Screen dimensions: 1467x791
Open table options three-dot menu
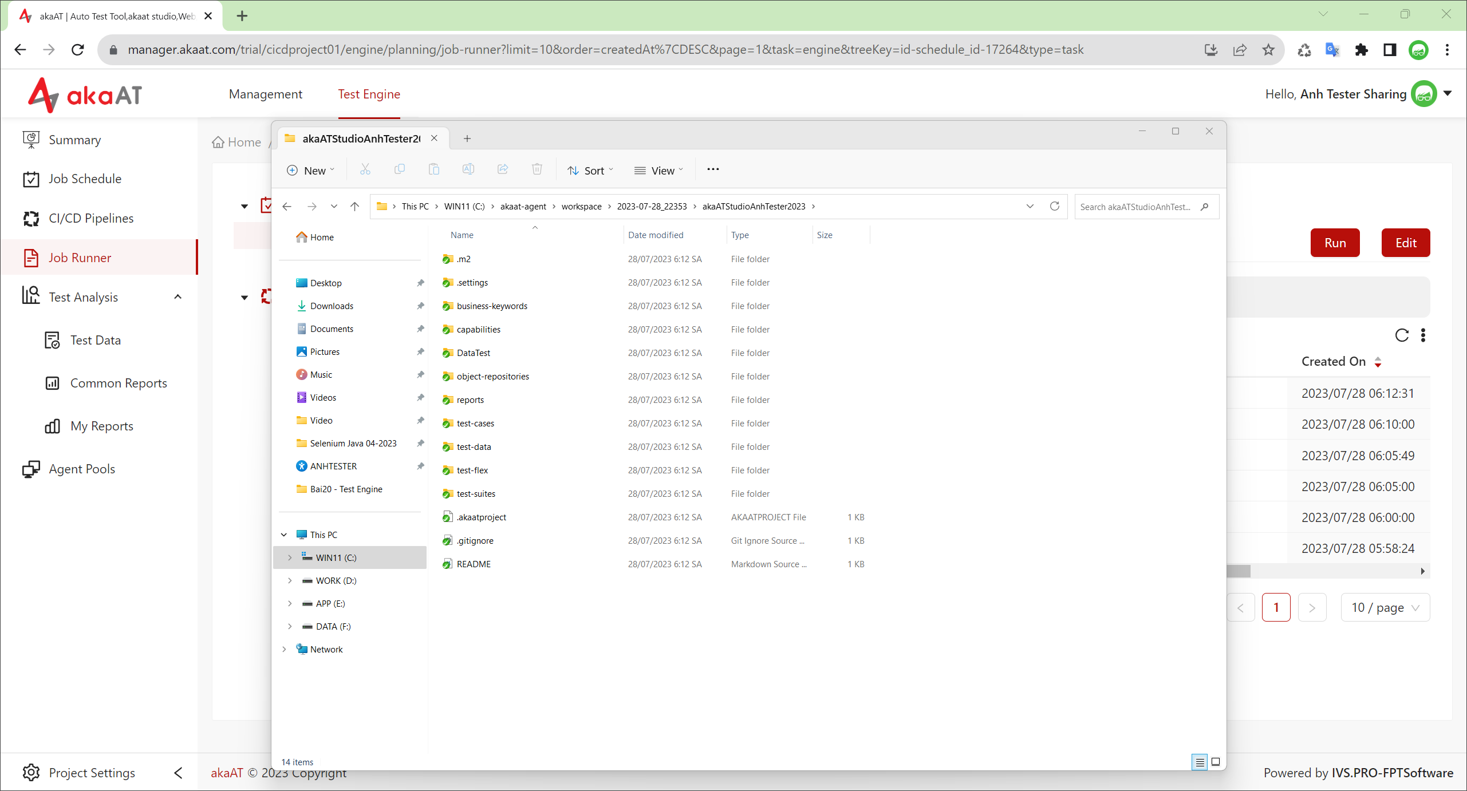point(1423,335)
